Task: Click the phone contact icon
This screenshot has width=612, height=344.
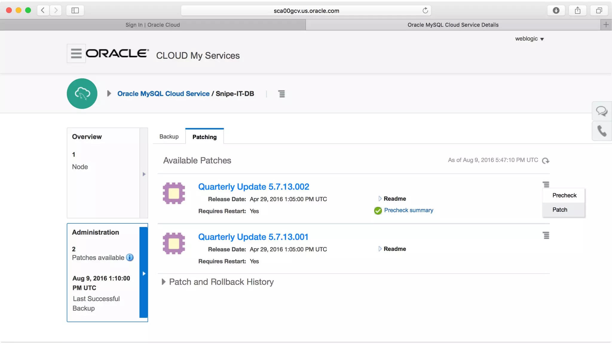Action: coord(602,131)
